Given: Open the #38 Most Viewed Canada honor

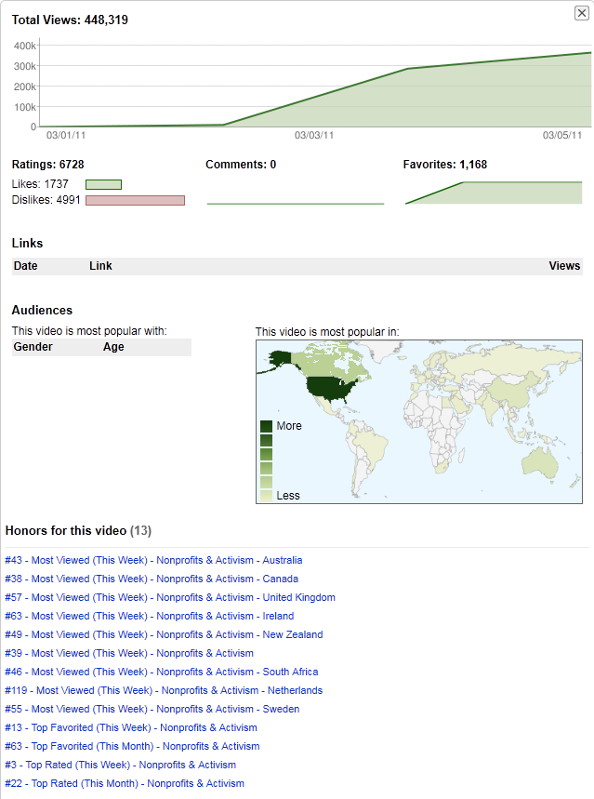Looking at the screenshot, I should click(152, 579).
